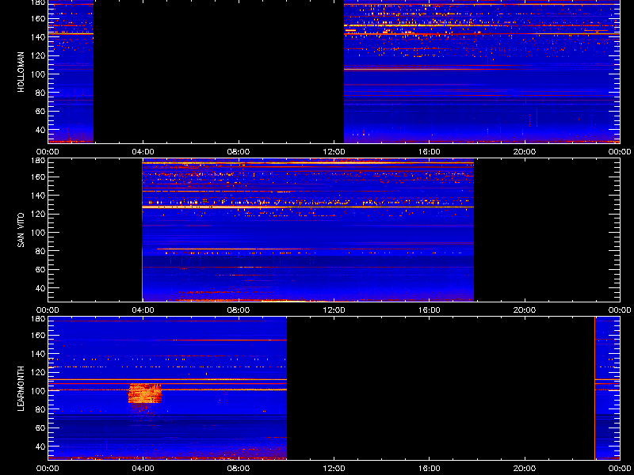Select the 140 tick label on HOLLOMAN axis

[39, 37]
